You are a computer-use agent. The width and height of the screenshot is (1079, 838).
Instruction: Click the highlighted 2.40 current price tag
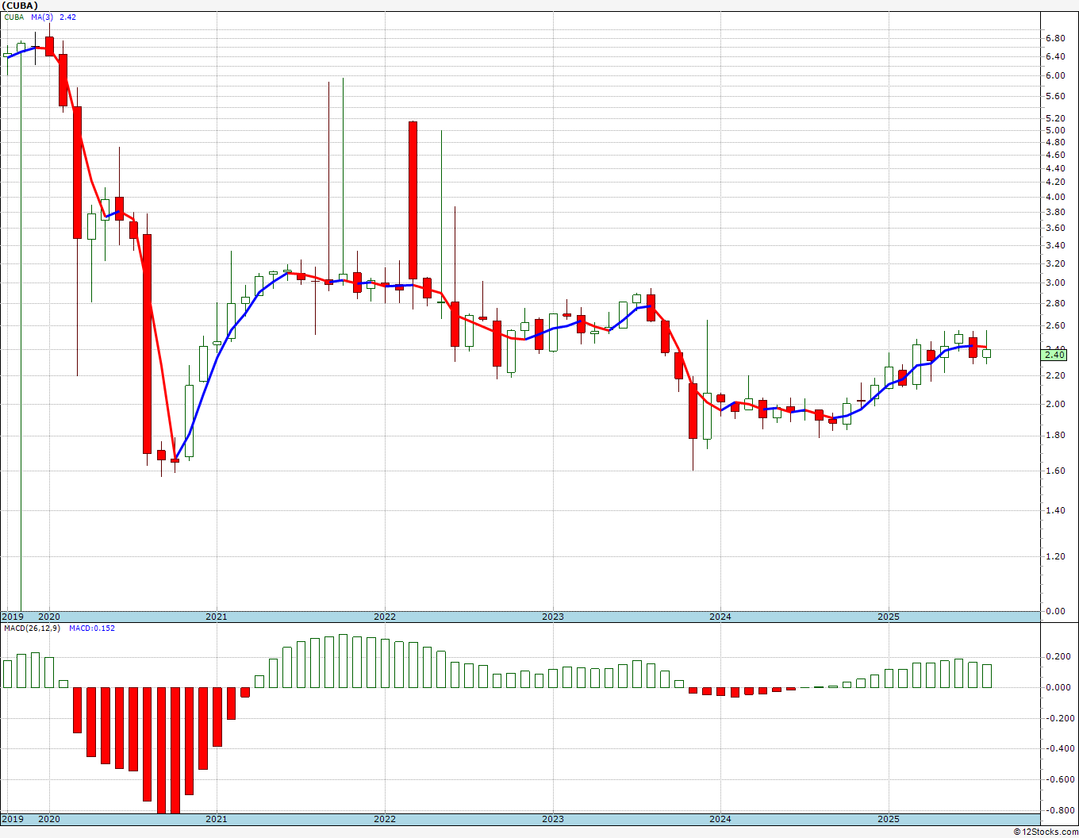pyautogui.click(x=1054, y=355)
